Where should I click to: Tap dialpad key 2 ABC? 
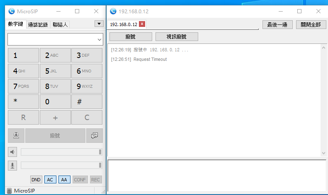(55, 55)
